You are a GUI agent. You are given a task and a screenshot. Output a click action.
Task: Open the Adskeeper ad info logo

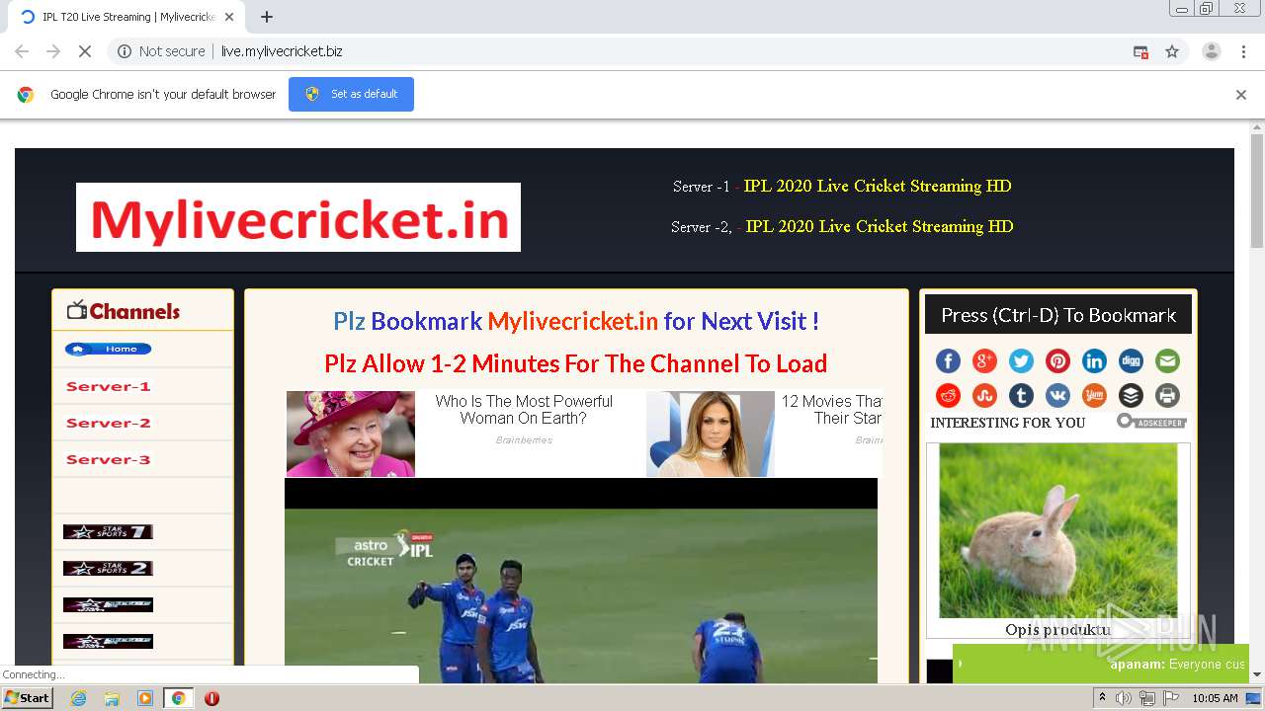click(x=1151, y=422)
